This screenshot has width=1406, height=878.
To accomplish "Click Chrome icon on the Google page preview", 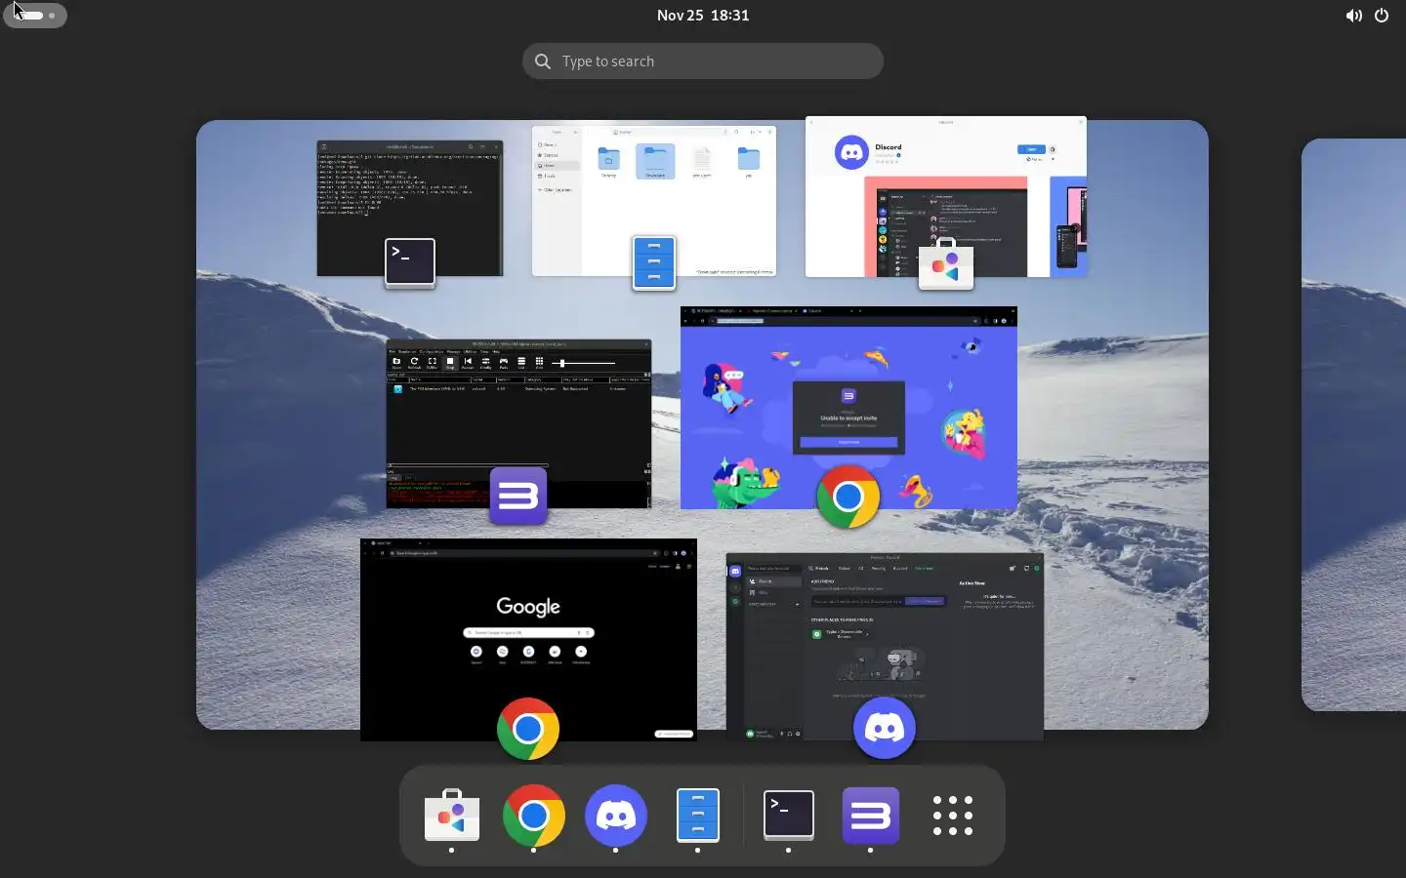I will click(x=528, y=729).
